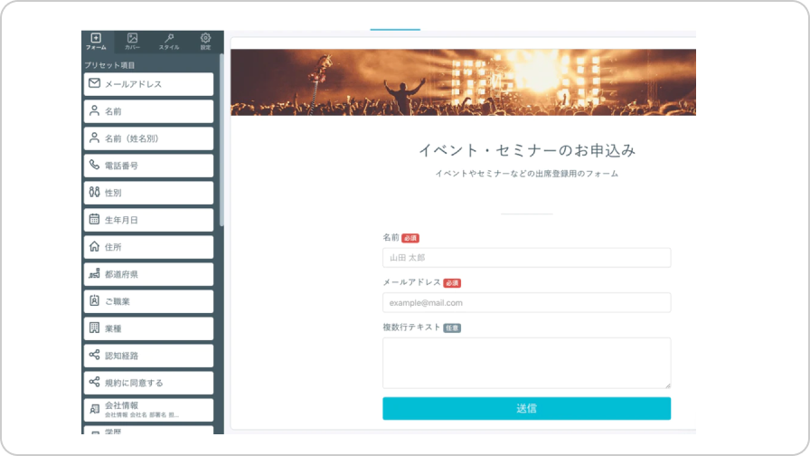Select the form title イベント・セミナーのお申込み

tap(526, 150)
